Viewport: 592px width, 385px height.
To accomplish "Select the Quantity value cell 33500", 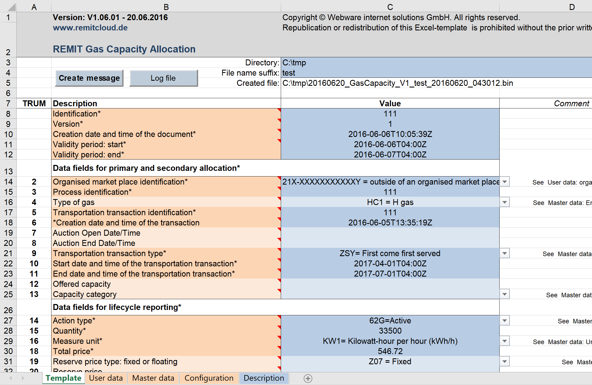I will coord(390,331).
